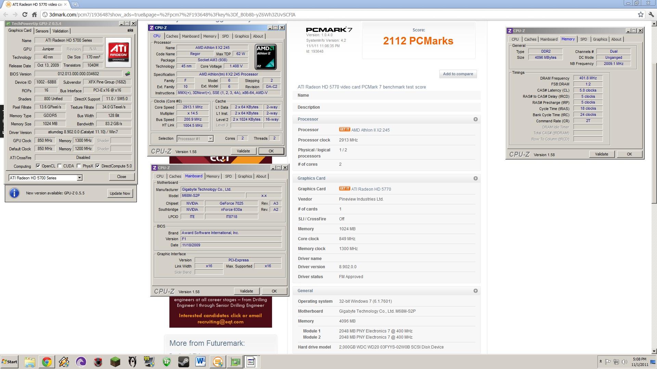Click red helmet game icon in taskbar
This screenshot has width=657, height=369.
98,362
